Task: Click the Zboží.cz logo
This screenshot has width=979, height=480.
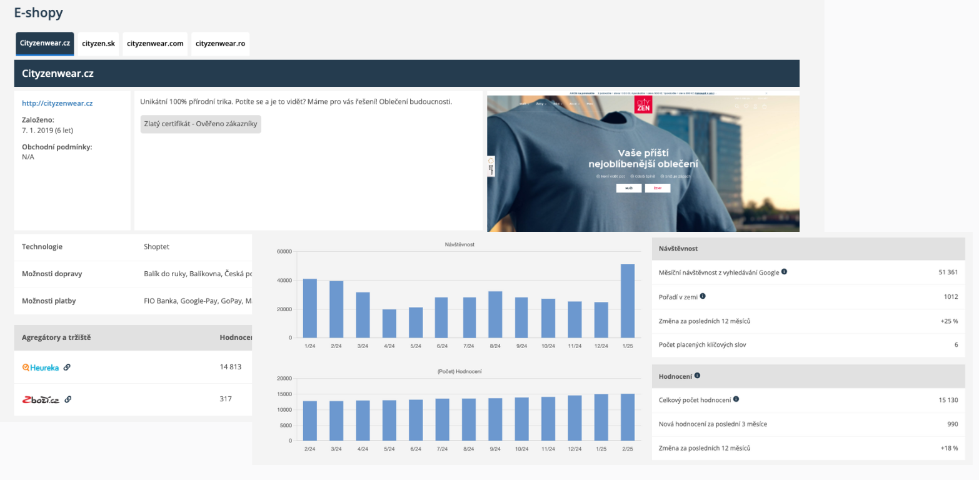Action: pos(40,399)
